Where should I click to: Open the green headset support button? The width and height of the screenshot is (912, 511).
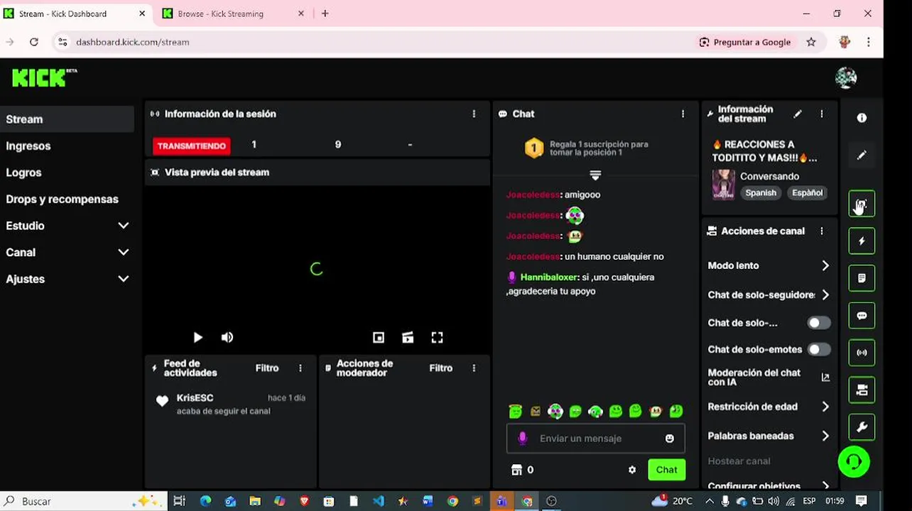854,462
